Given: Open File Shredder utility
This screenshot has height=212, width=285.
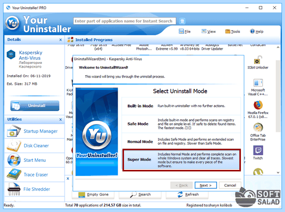Looking at the screenshot, I should click(x=34, y=189).
